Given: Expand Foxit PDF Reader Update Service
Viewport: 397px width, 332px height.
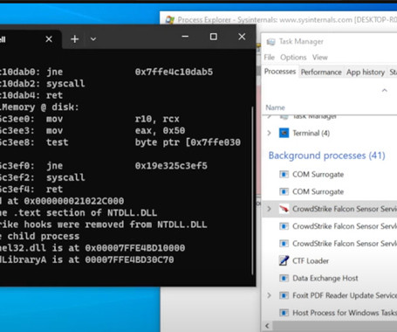Looking at the screenshot, I should pos(269,295).
